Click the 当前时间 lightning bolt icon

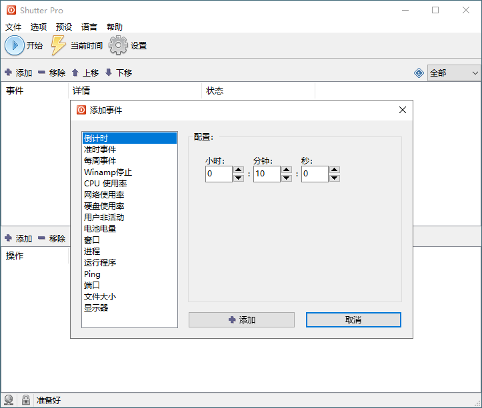coord(59,45)
